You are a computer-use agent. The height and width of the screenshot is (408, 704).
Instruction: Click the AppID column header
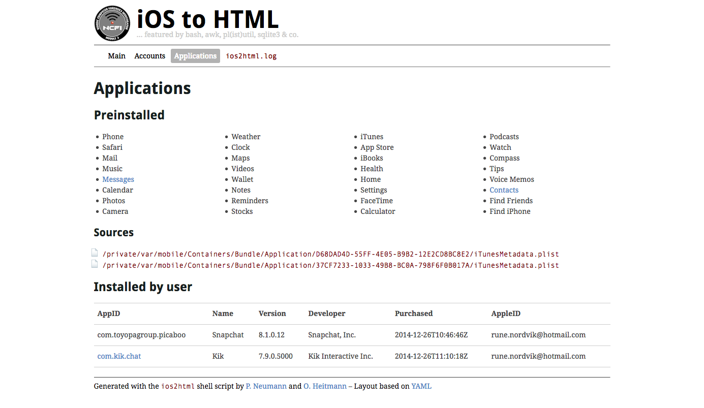point(109,313)
